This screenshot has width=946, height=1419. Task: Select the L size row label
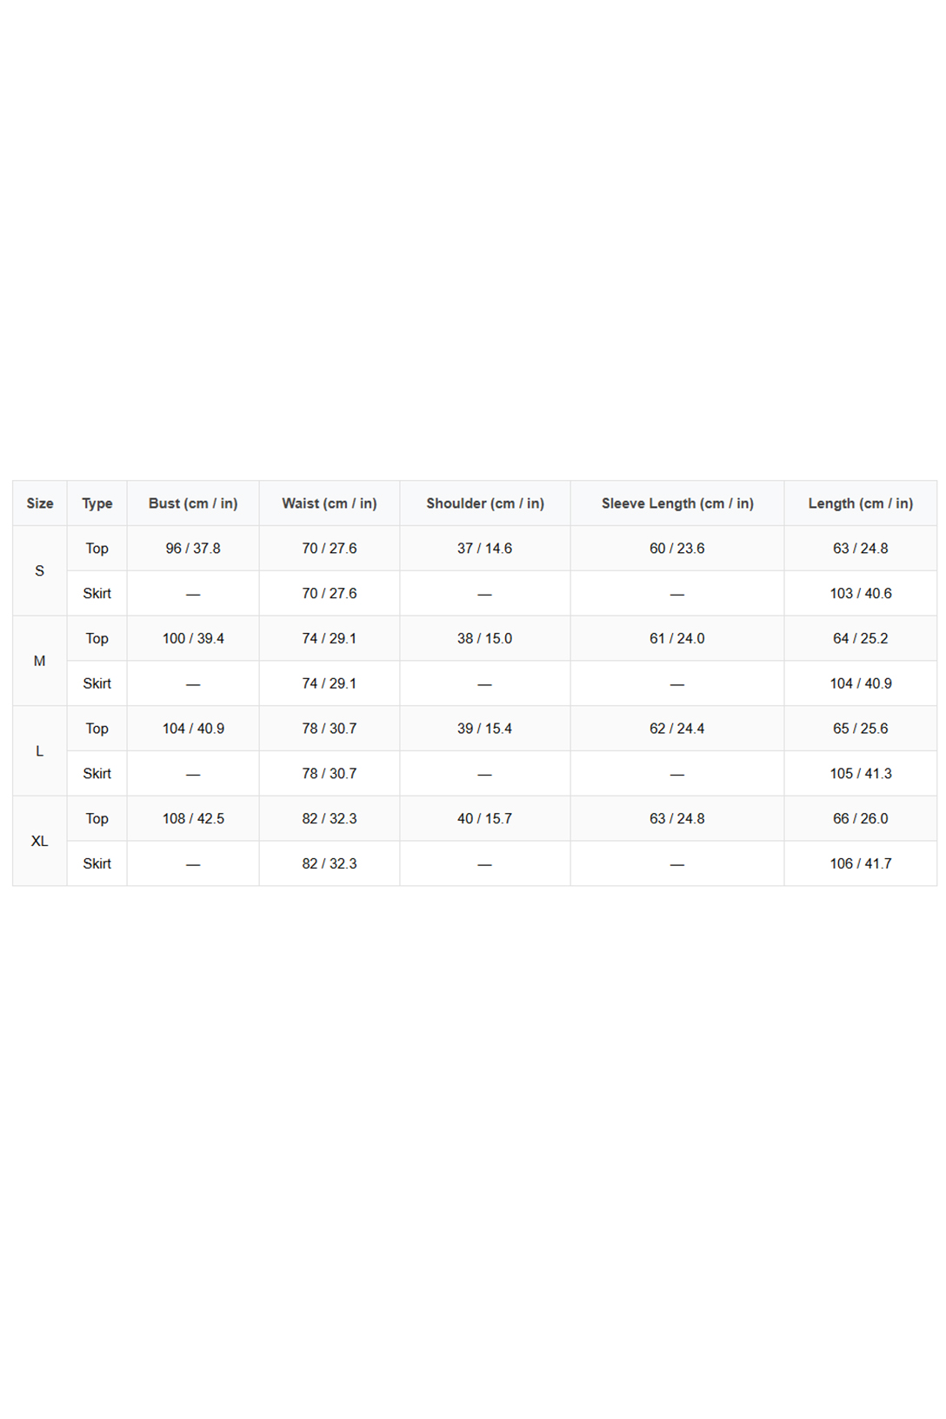[40, 751]
